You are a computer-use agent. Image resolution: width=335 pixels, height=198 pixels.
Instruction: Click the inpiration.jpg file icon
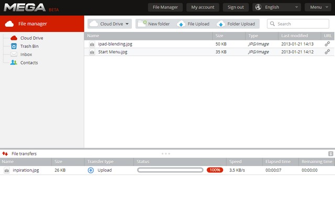click(x=7, y=170)
